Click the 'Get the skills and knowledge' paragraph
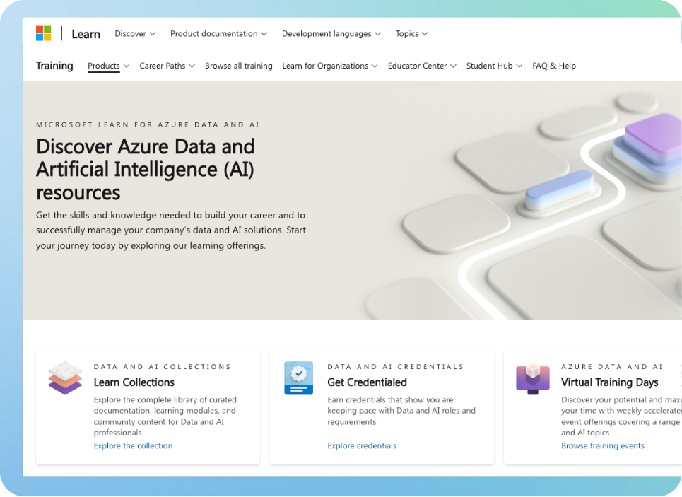 [171, 230]
